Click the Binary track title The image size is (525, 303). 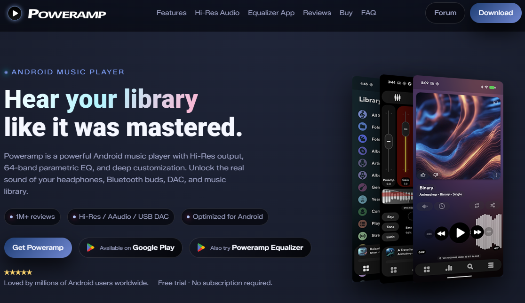[426, 188]
